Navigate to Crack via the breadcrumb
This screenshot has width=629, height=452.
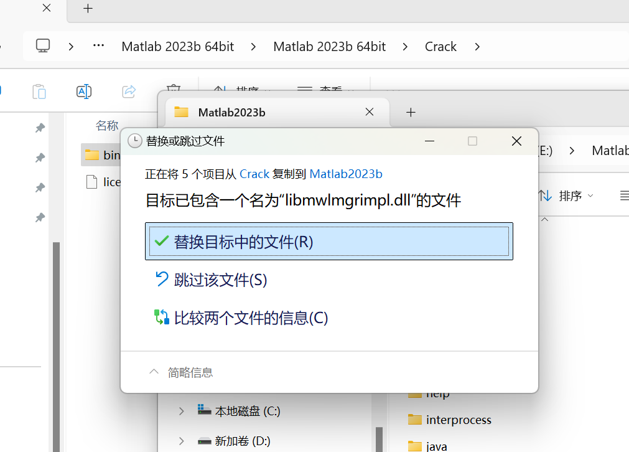click(x=440, y=46)
